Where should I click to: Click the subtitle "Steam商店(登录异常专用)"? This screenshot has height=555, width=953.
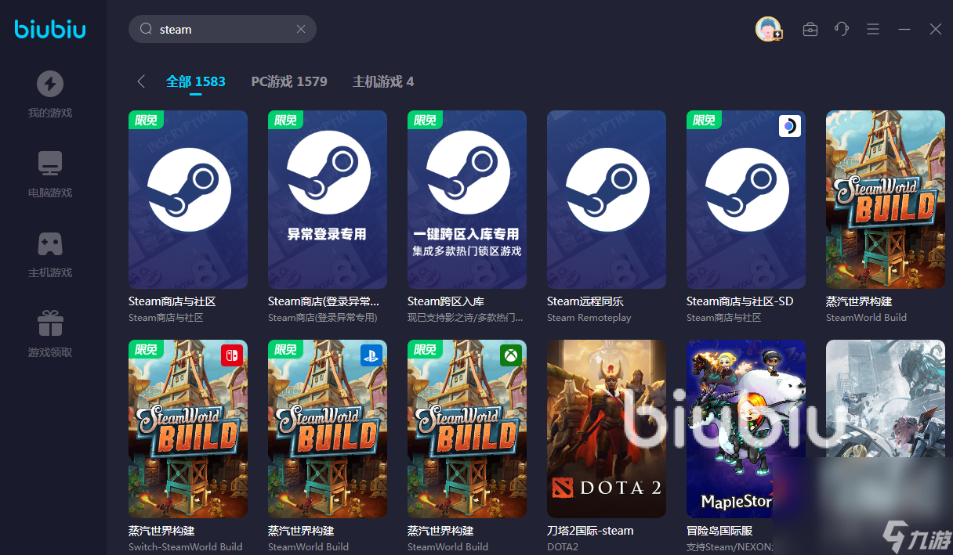coord(323,318)
